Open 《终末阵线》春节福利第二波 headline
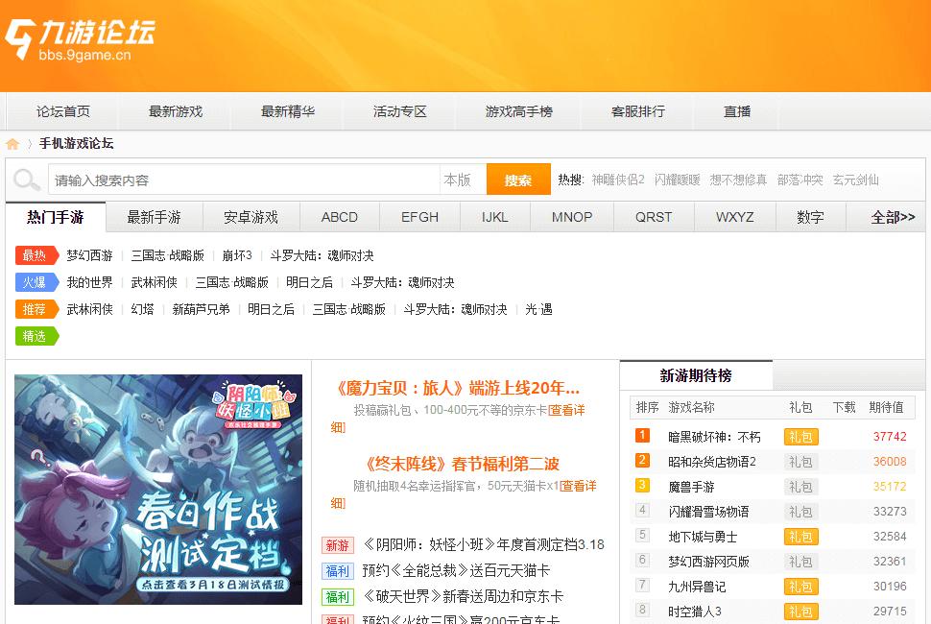This screenshot has width=931, height=624. (463, 464)
